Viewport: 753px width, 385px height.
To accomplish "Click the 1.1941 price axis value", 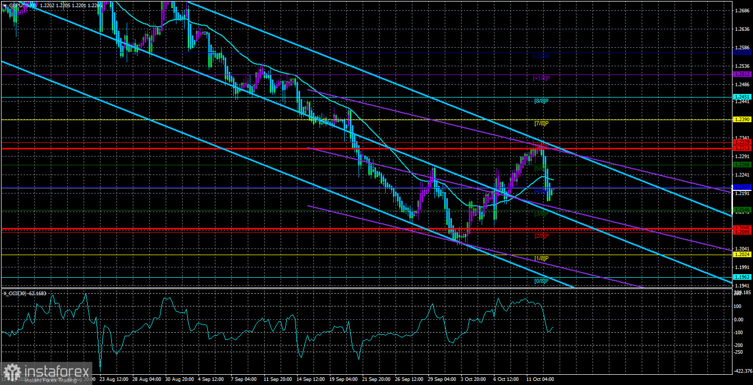I will [x=742, y=286].
